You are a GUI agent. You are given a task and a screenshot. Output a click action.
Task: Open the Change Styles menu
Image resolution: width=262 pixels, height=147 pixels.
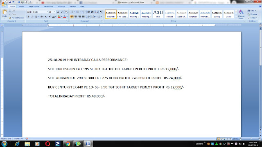241,14
